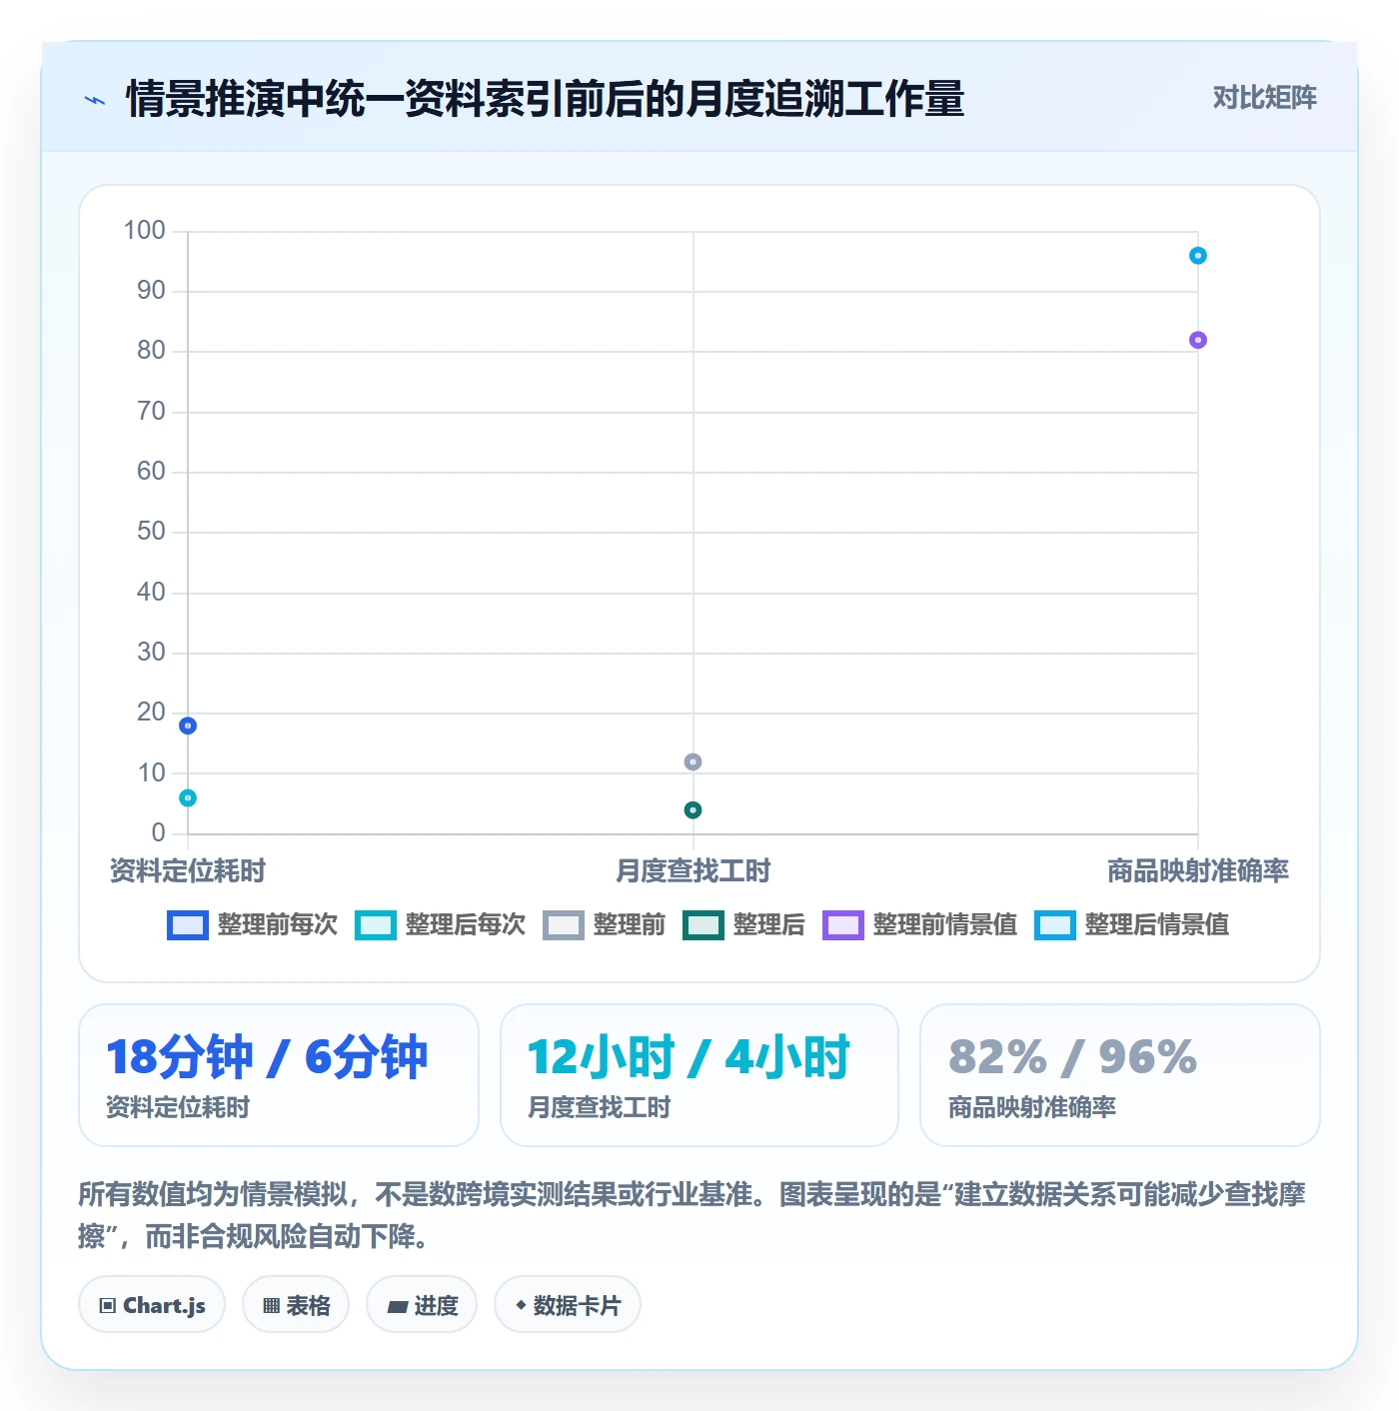This screenshot has height=1411, width=1399.
Task: Click the y-axis label 50
Action: tap(151, 532)
